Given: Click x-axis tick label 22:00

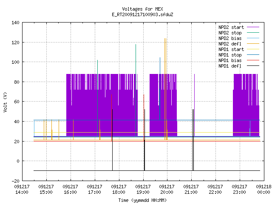Looking at the screenshot, I should [x=215, y=192].
